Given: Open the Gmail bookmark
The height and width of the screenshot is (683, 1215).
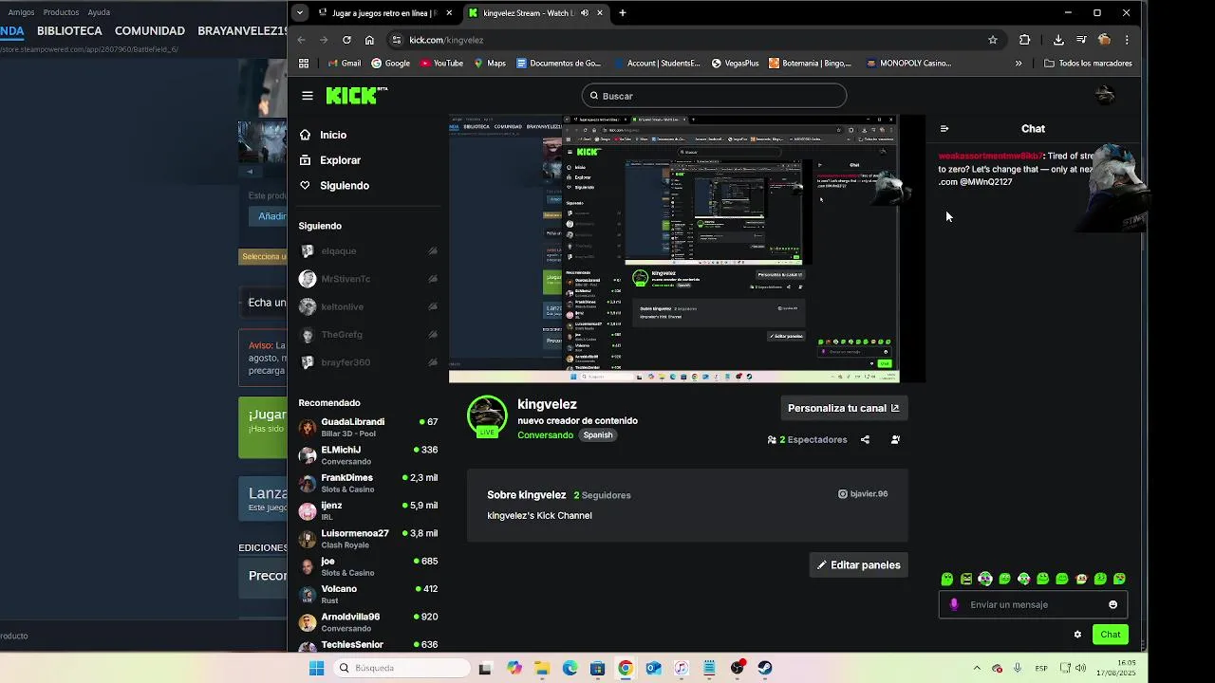Looking at the screenshot, I should tap(344, 64).
